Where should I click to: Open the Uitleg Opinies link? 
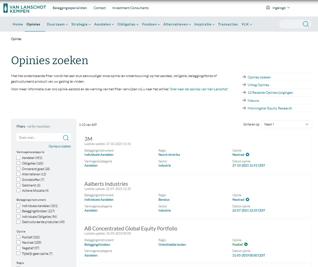pyautogui.click(x=258, y=85)
